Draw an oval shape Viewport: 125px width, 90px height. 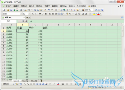[x=34, y=84]
